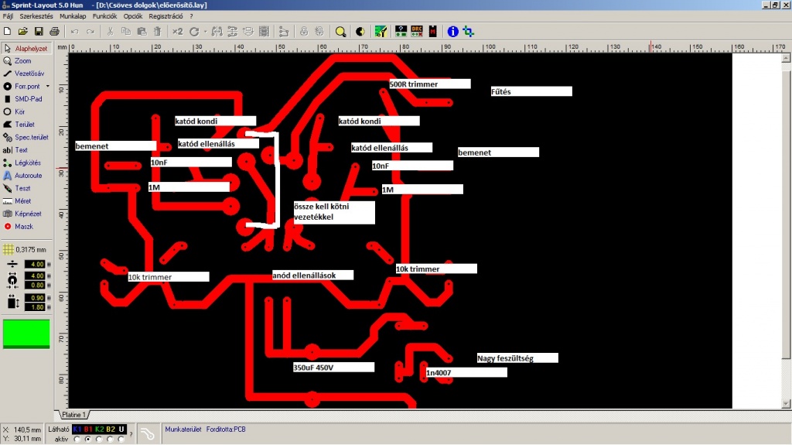The width and height of the screenshot is (792, 445).
Task: Click the track width 4.00 value field
Action: coord(36,264)
